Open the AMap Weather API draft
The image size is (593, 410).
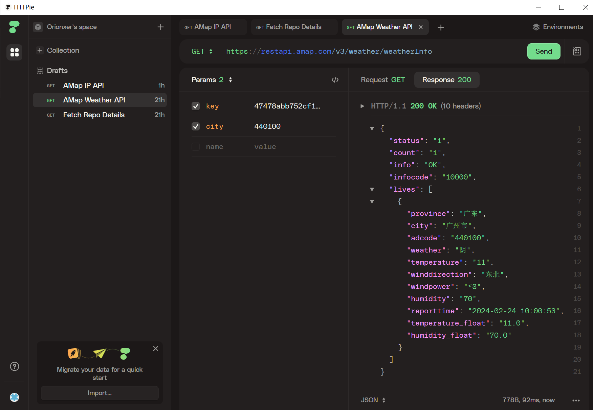(x=100, y=100)
